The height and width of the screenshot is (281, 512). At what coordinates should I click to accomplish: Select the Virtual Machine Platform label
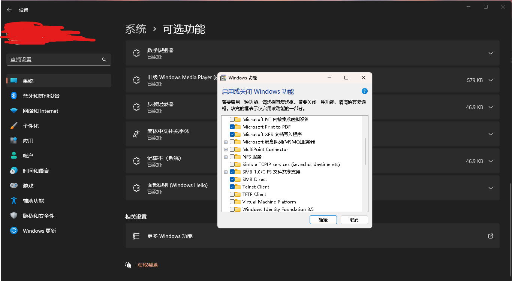tap(269, 202)
